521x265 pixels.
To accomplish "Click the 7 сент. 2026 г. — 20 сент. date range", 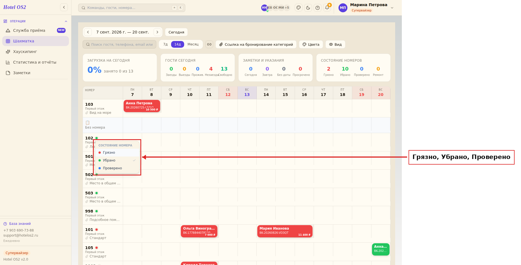I will 123,32.
